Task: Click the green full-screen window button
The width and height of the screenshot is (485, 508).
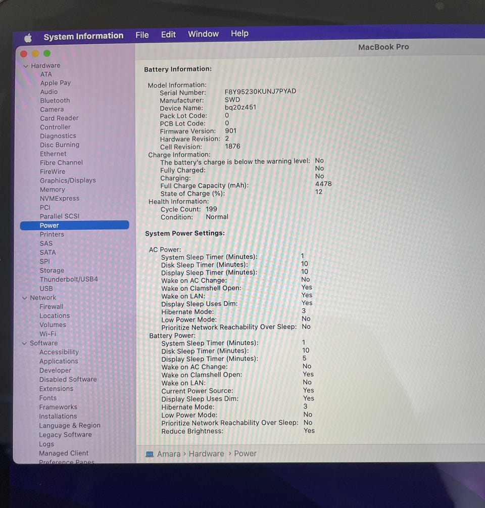Action: click(47, 53)
